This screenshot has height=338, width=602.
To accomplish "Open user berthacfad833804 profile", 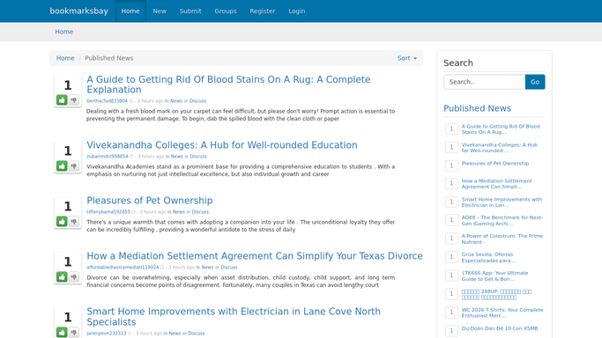I will coord(108,101).
